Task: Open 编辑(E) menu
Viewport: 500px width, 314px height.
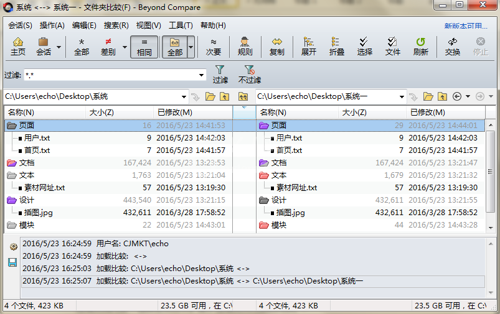Action: tap(84, 25)
